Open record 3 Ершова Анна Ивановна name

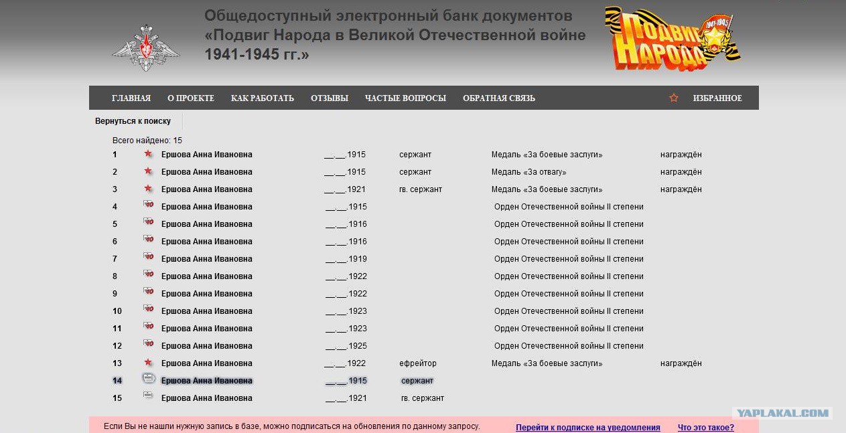[207, 189]
